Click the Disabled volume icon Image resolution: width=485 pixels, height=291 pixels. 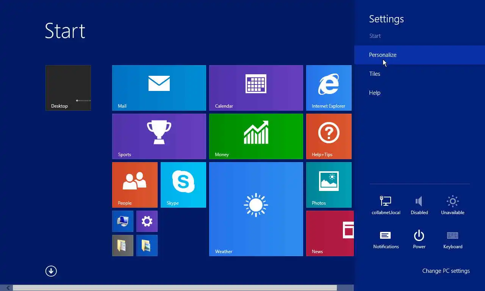419,205
